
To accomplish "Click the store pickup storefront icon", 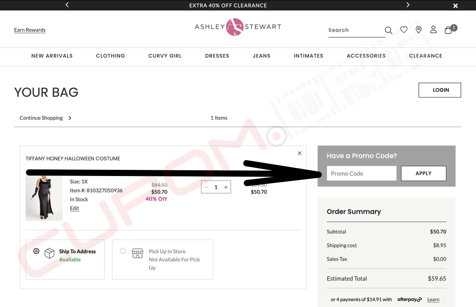I will click(137, 253).
